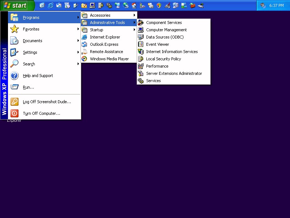Click the Remote Assistance program entry
The height and width of the screenshot is (218, 290).
[106, 52]
